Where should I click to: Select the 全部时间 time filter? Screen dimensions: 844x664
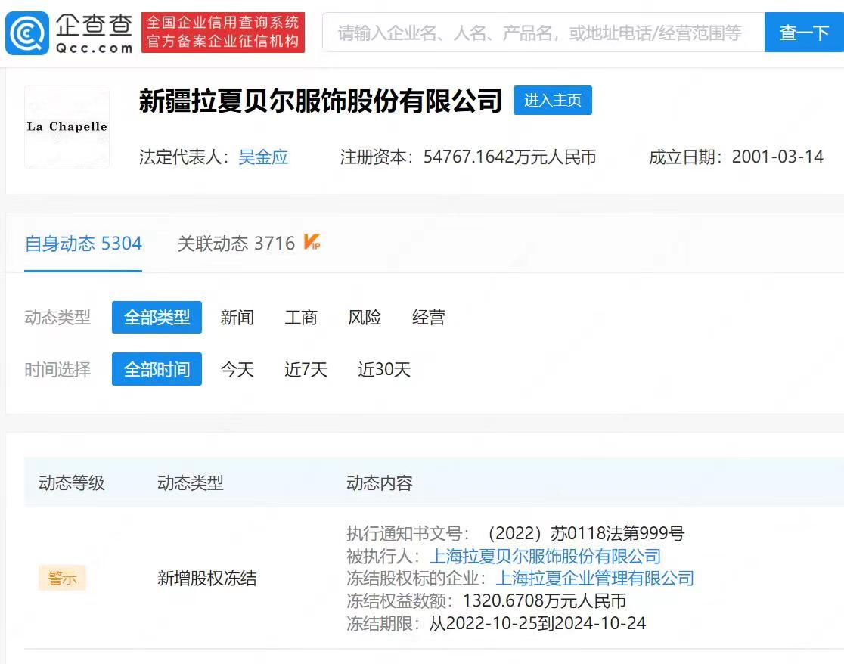pos(157,369)
